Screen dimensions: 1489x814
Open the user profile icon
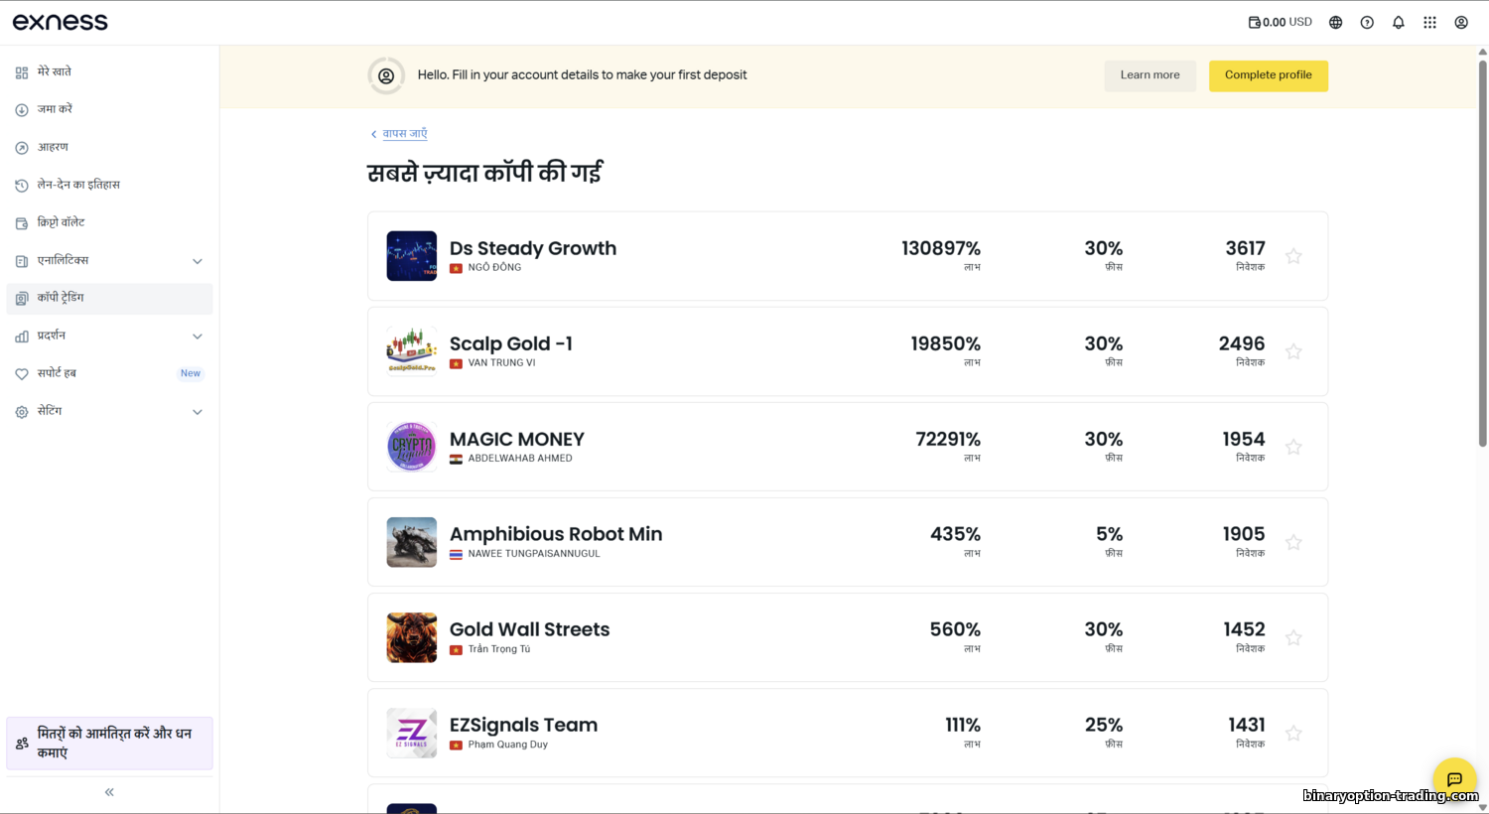[x=1461, y=23]
